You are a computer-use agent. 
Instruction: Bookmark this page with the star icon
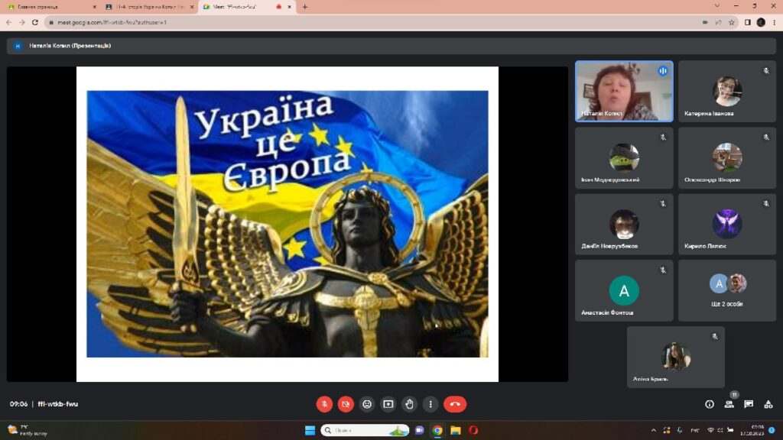coord(732,22)
